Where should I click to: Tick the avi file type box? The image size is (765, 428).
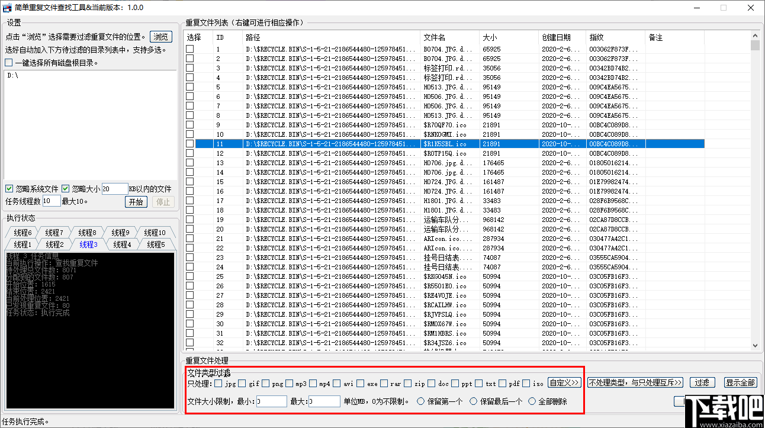[x=337, y=383]
